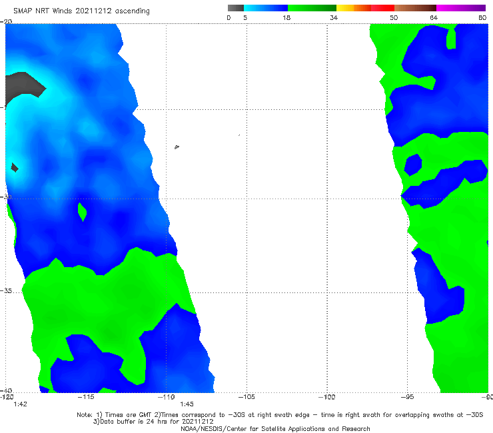Click the -20 latitude axis label
Screen dimensions: 493x433
tap(6, 21)
